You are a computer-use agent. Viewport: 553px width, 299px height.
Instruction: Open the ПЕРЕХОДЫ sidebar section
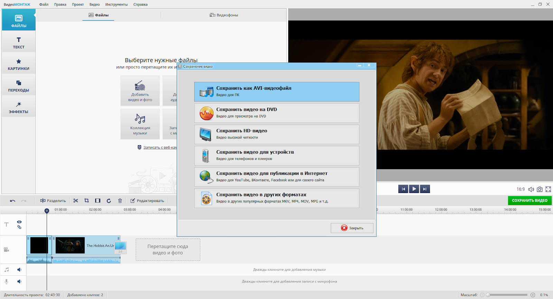pos(19,85)
